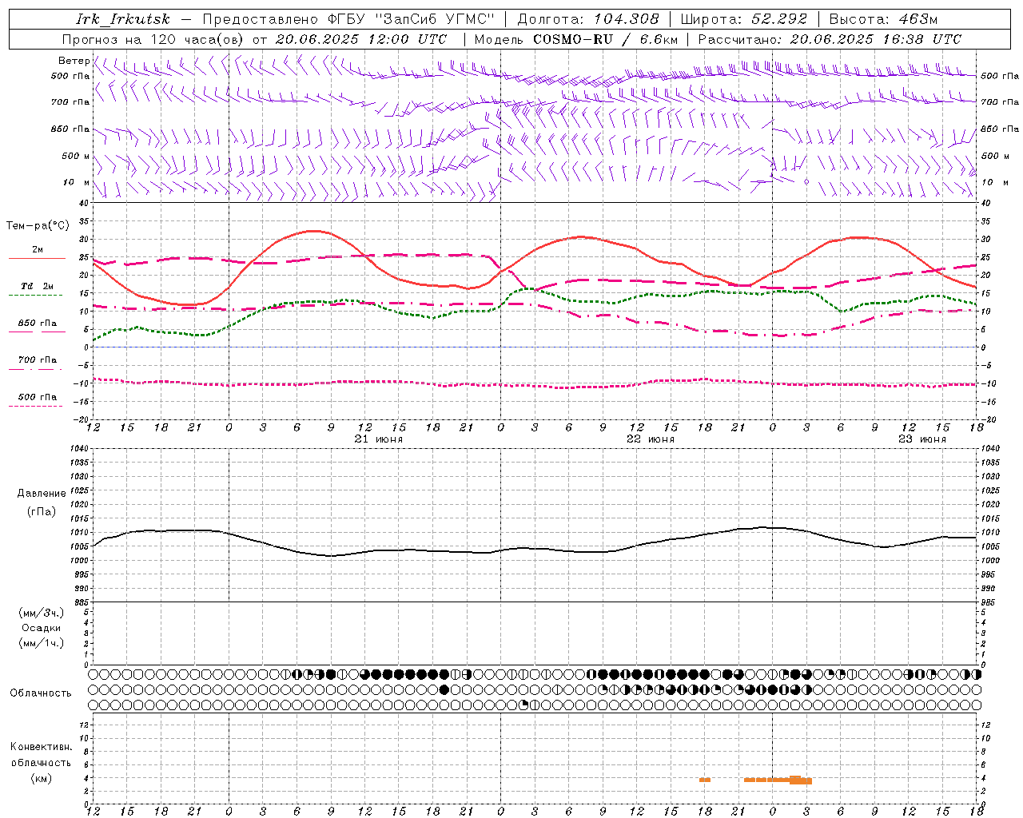Image resolution: width=1023 pixels, height=818 pixels.
Task: Click the Облачность row label
Action: [x=41, y=693]
